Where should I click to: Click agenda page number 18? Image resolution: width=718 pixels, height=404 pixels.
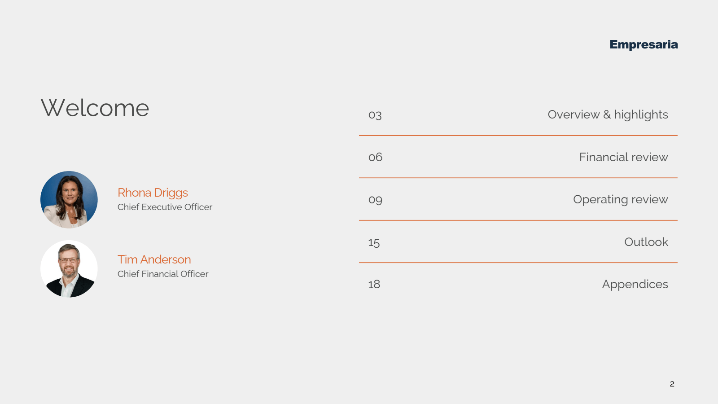tap(374, 284)
